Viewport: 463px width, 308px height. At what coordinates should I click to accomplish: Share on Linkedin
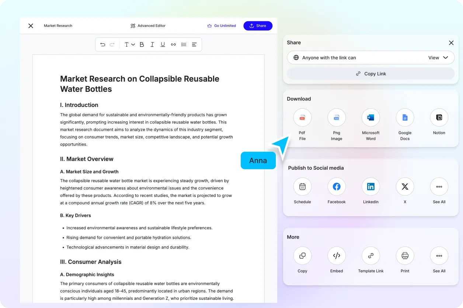pyautogui.click(x=370, y=187)
